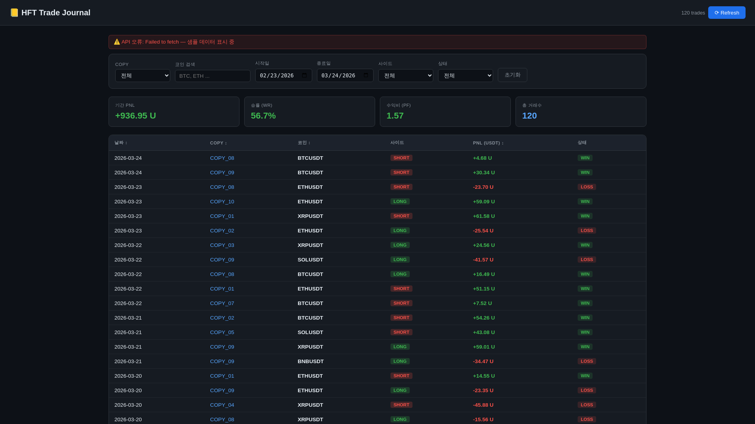
Task: Sort table by PNL (USDT) column header
Action: click(488, 143)
